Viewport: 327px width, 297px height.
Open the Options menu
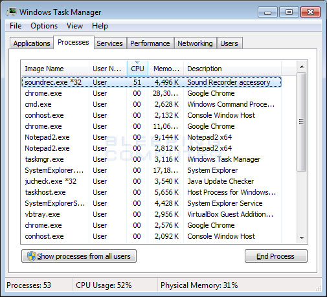click(44, 26)
